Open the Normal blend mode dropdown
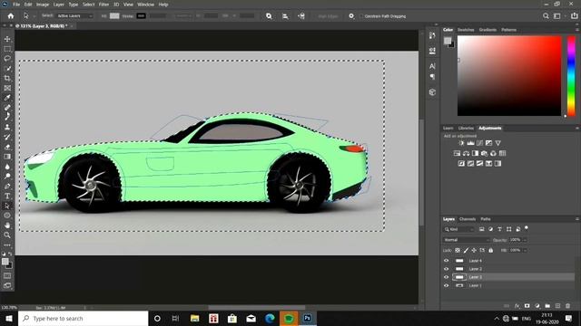Screen dimensions: 581x326 (x=467, y=240)
